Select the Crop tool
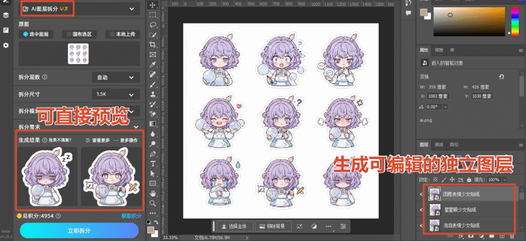This screenshot has height=241, width=526. click(x=153, y=44)
